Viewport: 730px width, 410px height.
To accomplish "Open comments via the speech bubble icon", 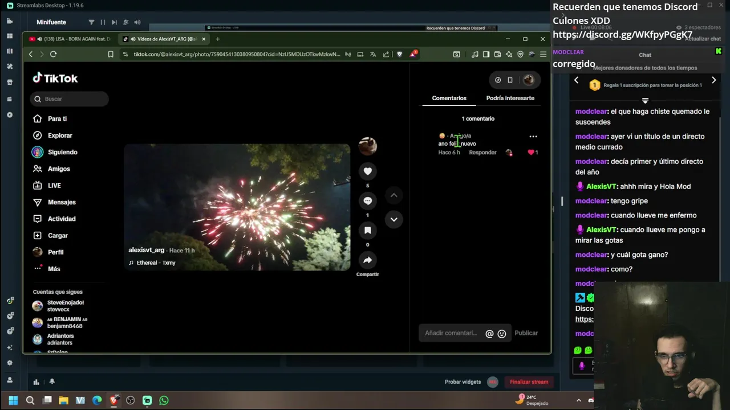I will pyautogui.click(x=368, y=200).
